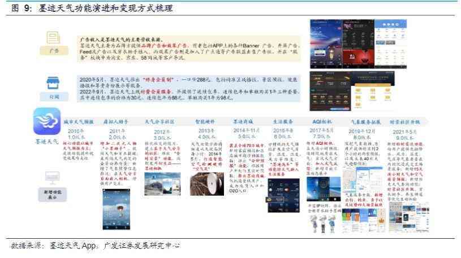
Task: Click the blue membership pricing description box
Action: point(189,89)
